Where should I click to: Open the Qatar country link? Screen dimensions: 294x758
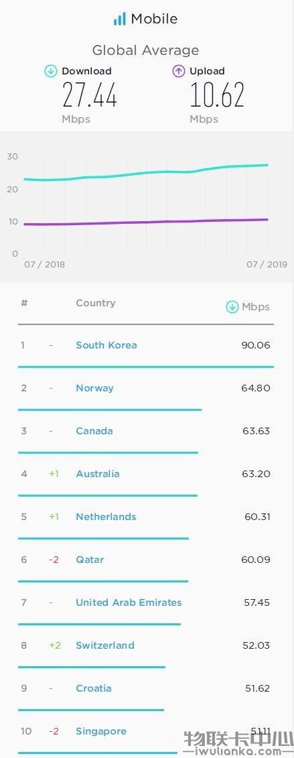[x=90, y=560]
